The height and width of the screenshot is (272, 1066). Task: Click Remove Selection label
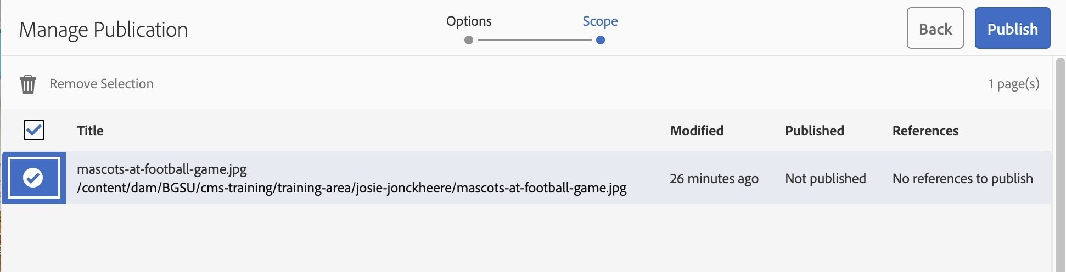coord(102,84)
